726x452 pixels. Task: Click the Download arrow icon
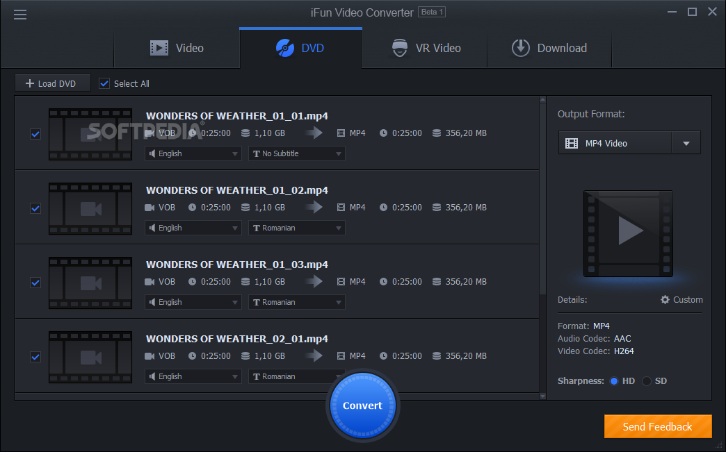point(520,48)
